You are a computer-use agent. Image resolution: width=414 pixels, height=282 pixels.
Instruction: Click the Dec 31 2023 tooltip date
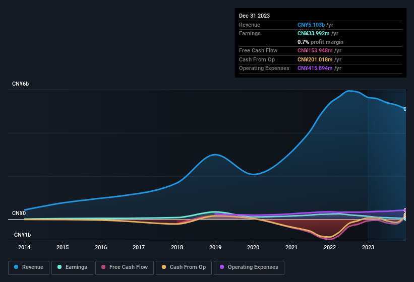254,16
